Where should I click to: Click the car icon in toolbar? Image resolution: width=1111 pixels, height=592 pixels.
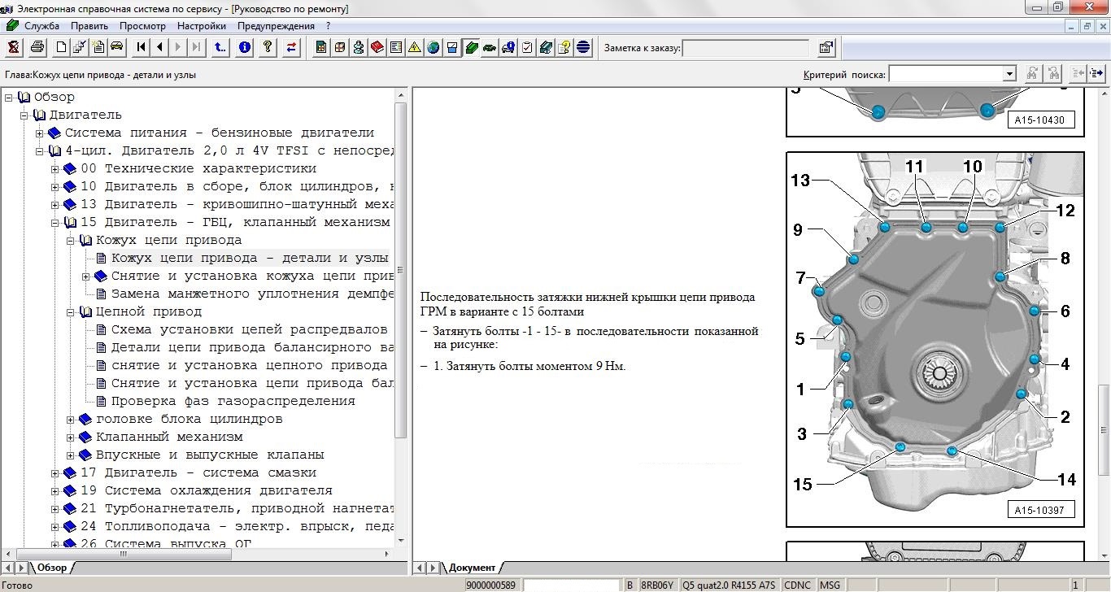(x=117, y=47)
